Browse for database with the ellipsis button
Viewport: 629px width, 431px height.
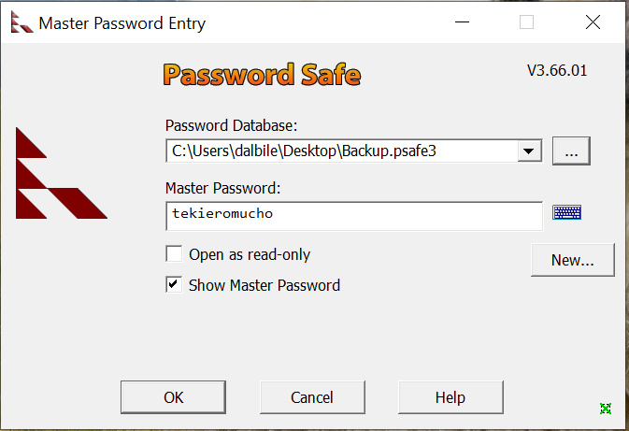click(571, 151)
